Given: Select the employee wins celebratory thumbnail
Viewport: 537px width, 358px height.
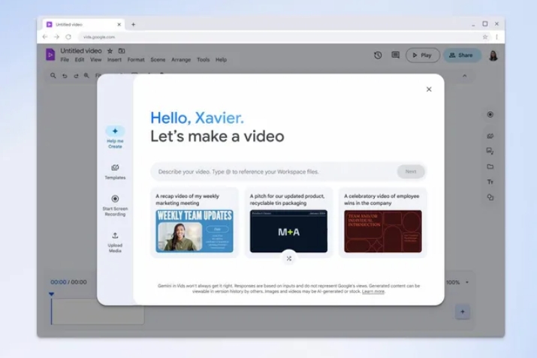Looking at the screenshot, I should click(383, 231).
